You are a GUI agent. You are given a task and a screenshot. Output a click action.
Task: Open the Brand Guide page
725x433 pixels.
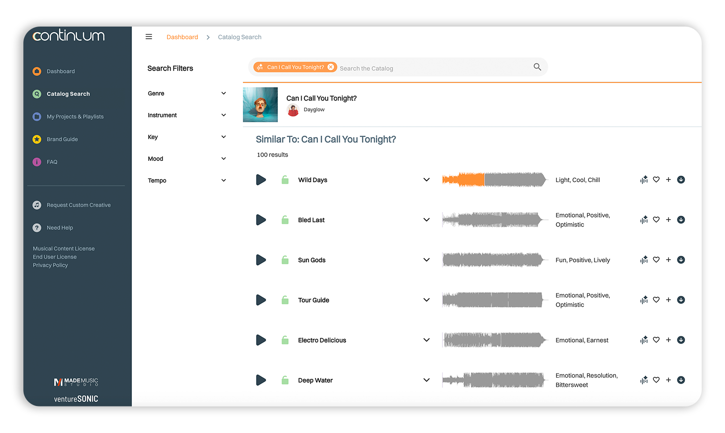pyautogui.click(x=55, y=139)
